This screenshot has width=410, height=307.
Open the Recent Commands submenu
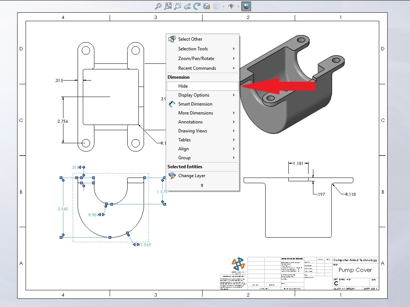click(x=197, y=68)
